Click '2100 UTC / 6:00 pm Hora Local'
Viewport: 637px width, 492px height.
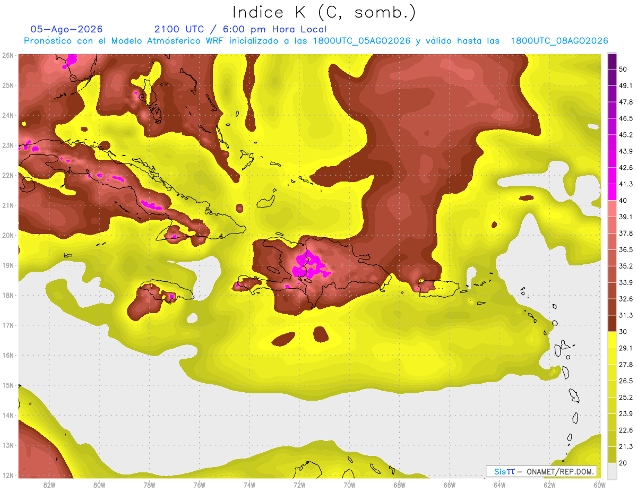pyautogui.click(x=240, y=29)
